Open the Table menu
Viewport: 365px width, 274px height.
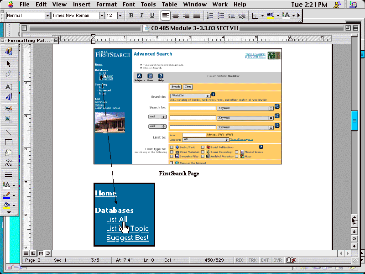click(169, 5)
